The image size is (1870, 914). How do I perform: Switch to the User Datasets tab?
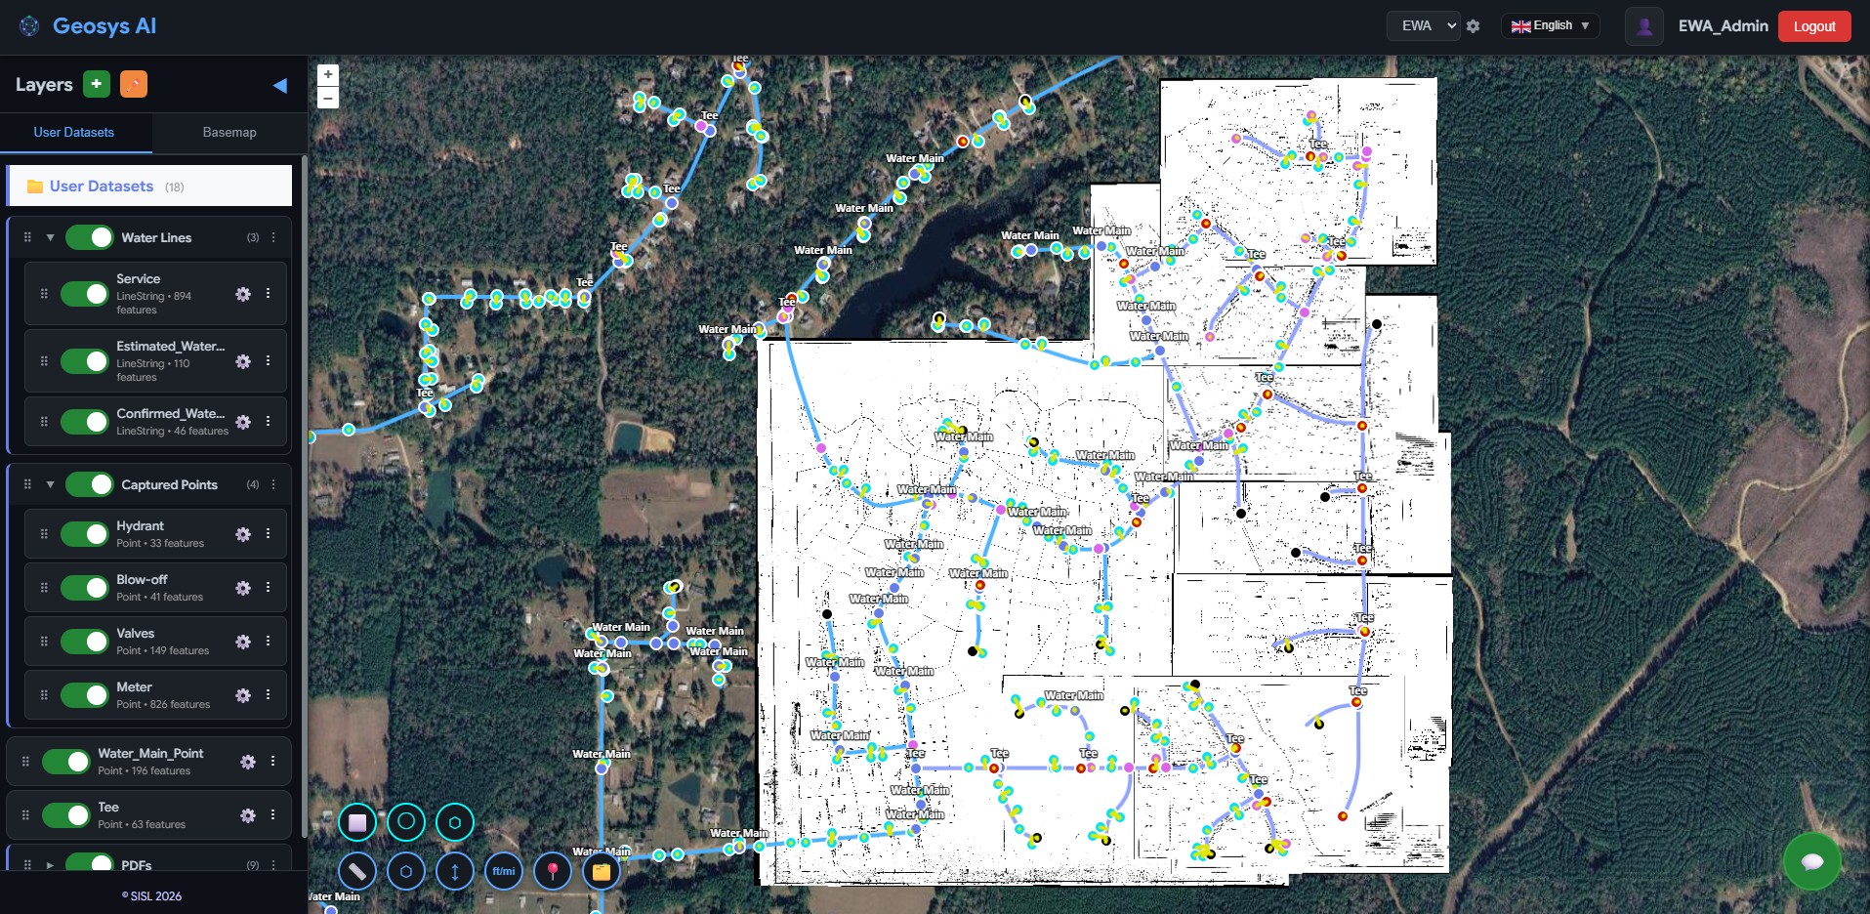click(x=74, y=133)
